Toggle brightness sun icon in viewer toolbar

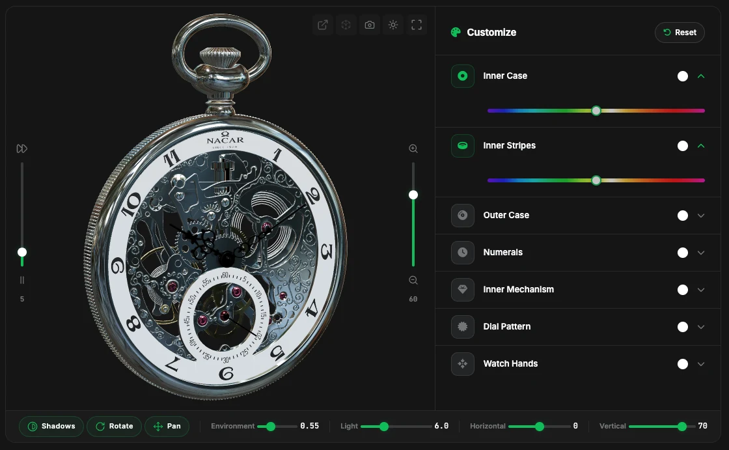pos(393,25)
